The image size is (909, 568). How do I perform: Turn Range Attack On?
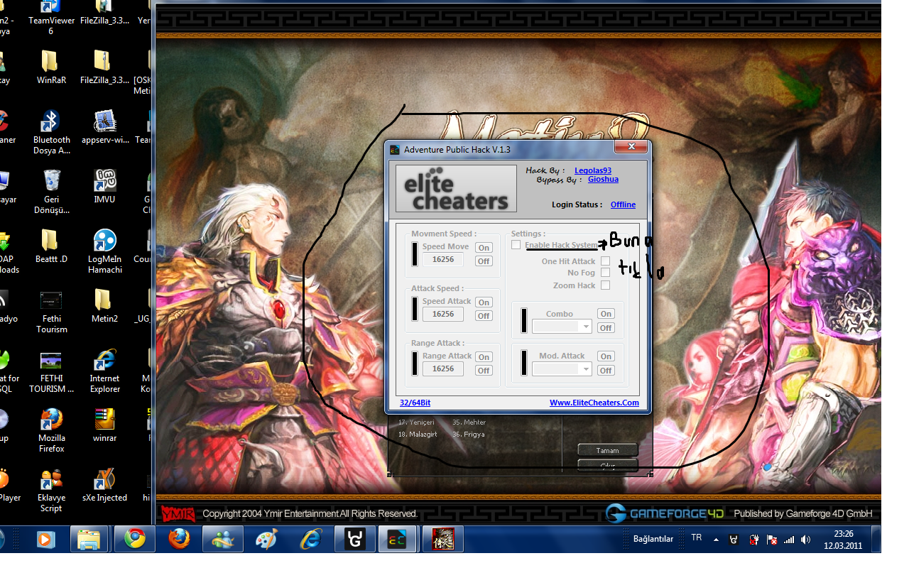[x=484, y=357]
